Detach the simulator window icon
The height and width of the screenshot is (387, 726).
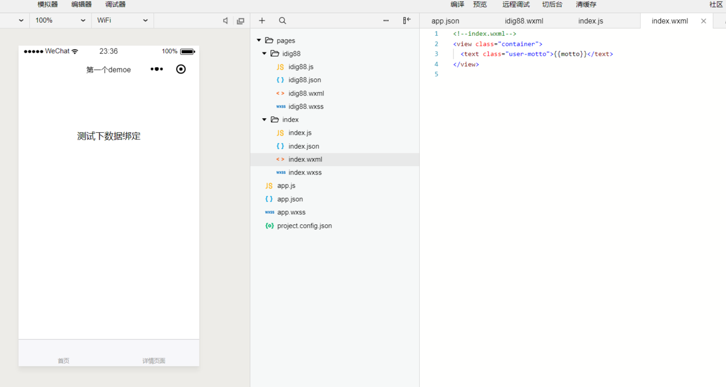[241, 20]
